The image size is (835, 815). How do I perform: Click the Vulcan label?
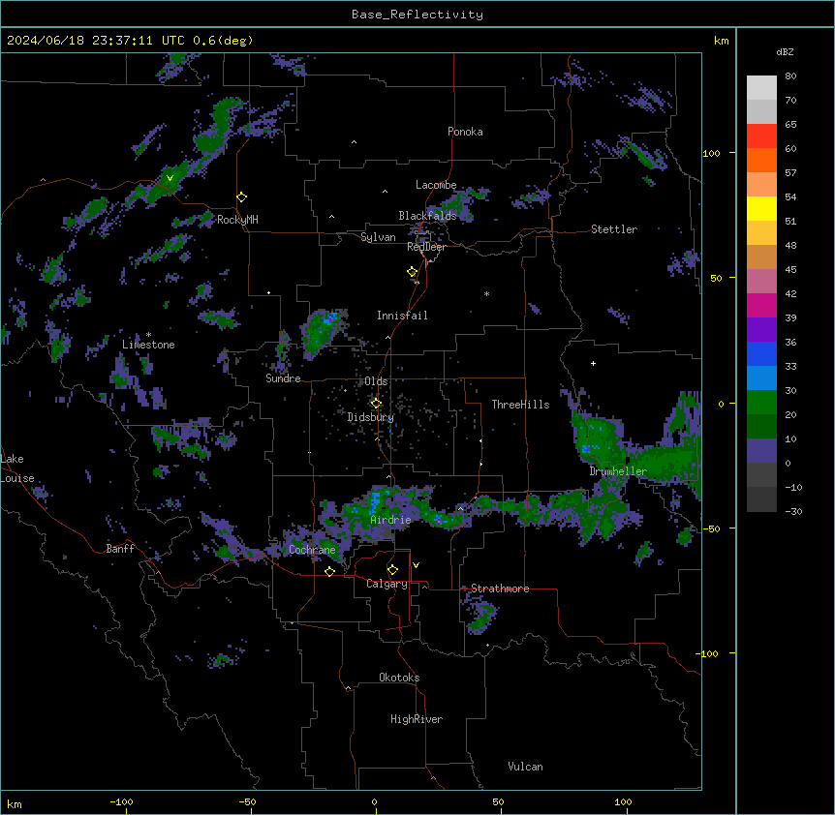pos(525,767)
